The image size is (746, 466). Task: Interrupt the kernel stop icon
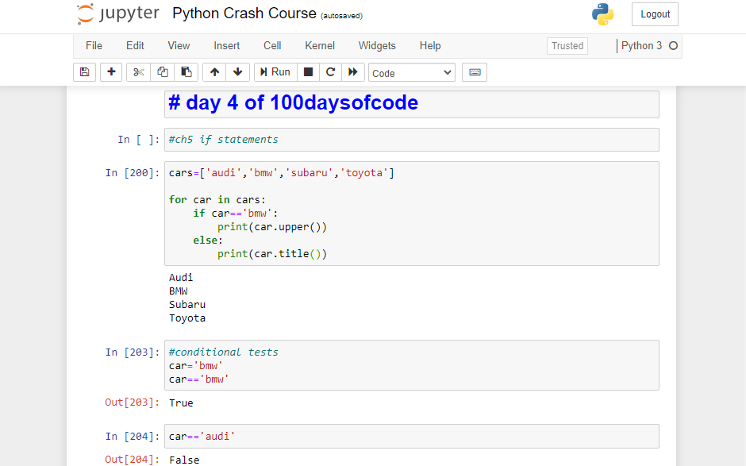[308, 72]
